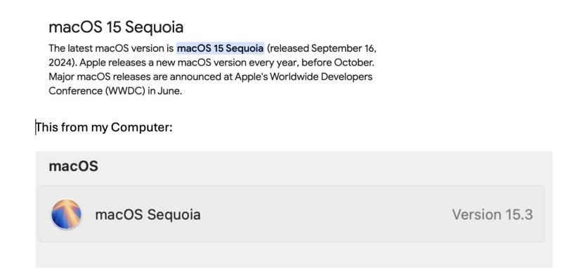Click the macOS Sequoia round icon
The image size is (562, 276).
click(66, 214)
